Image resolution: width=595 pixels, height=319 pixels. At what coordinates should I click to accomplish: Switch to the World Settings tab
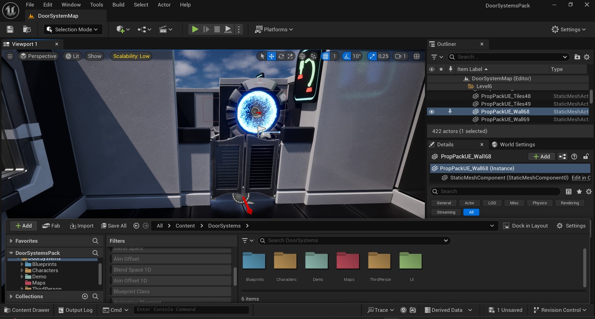(513, 145)
